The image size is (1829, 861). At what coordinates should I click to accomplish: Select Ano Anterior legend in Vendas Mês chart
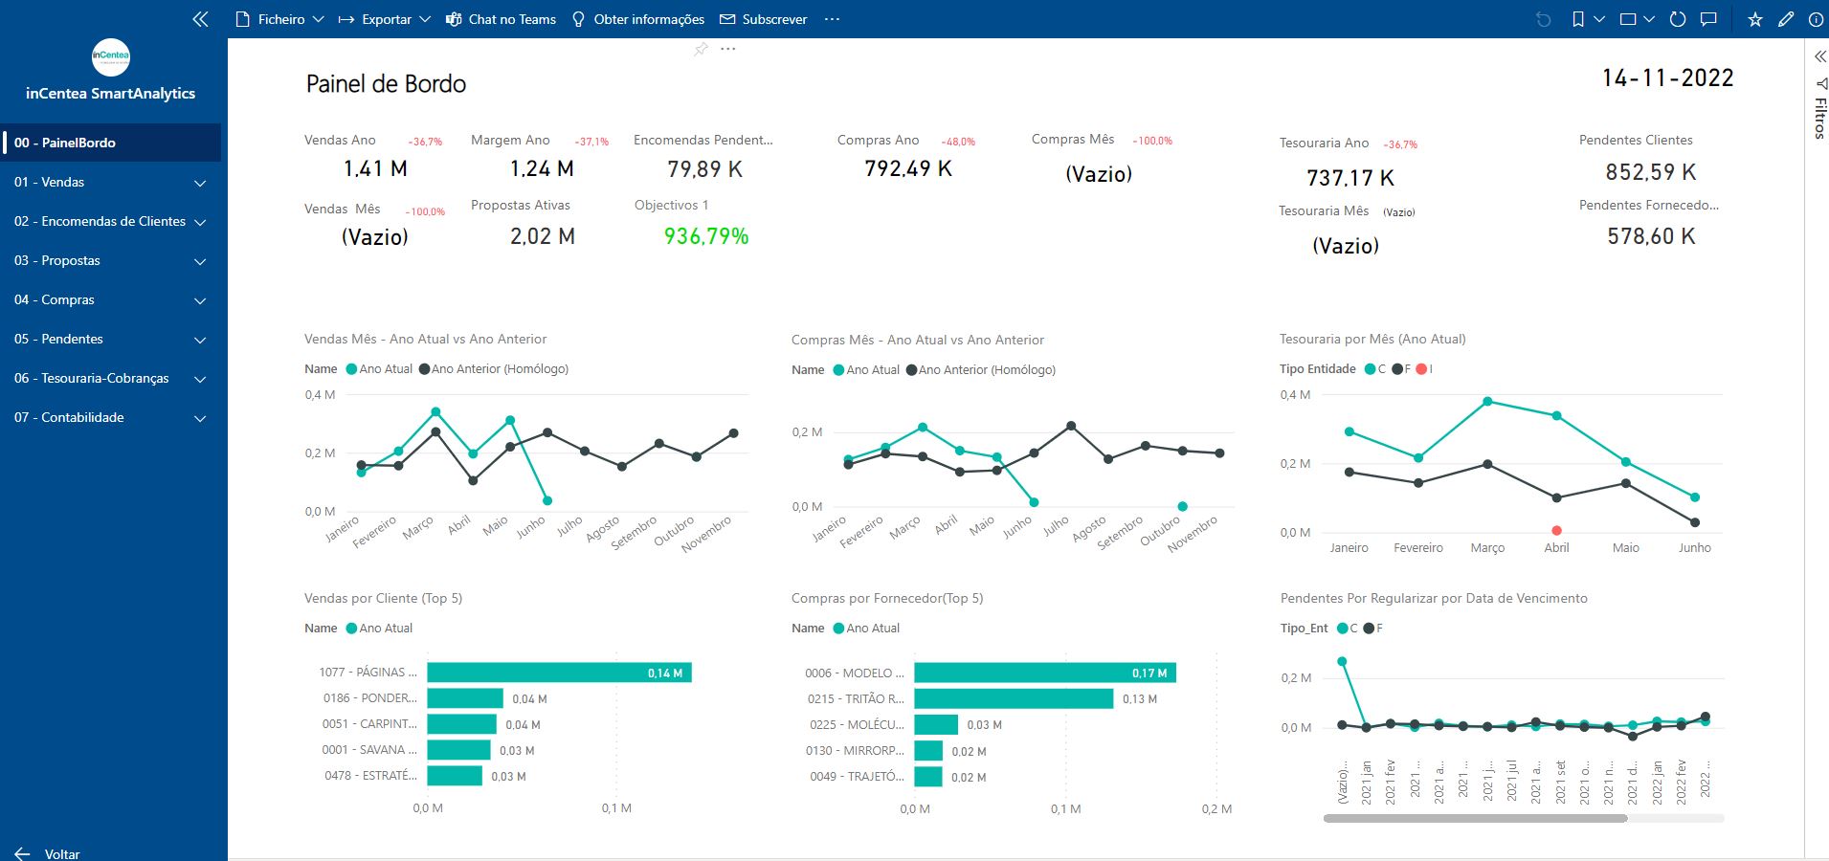point(494,369)
